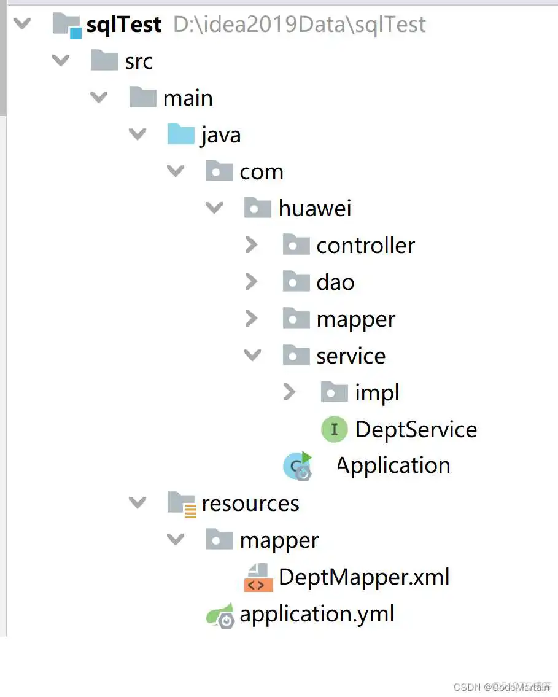Select the dao package label
This screenshot has width=558, height=697.
click(x=335, y=282)
